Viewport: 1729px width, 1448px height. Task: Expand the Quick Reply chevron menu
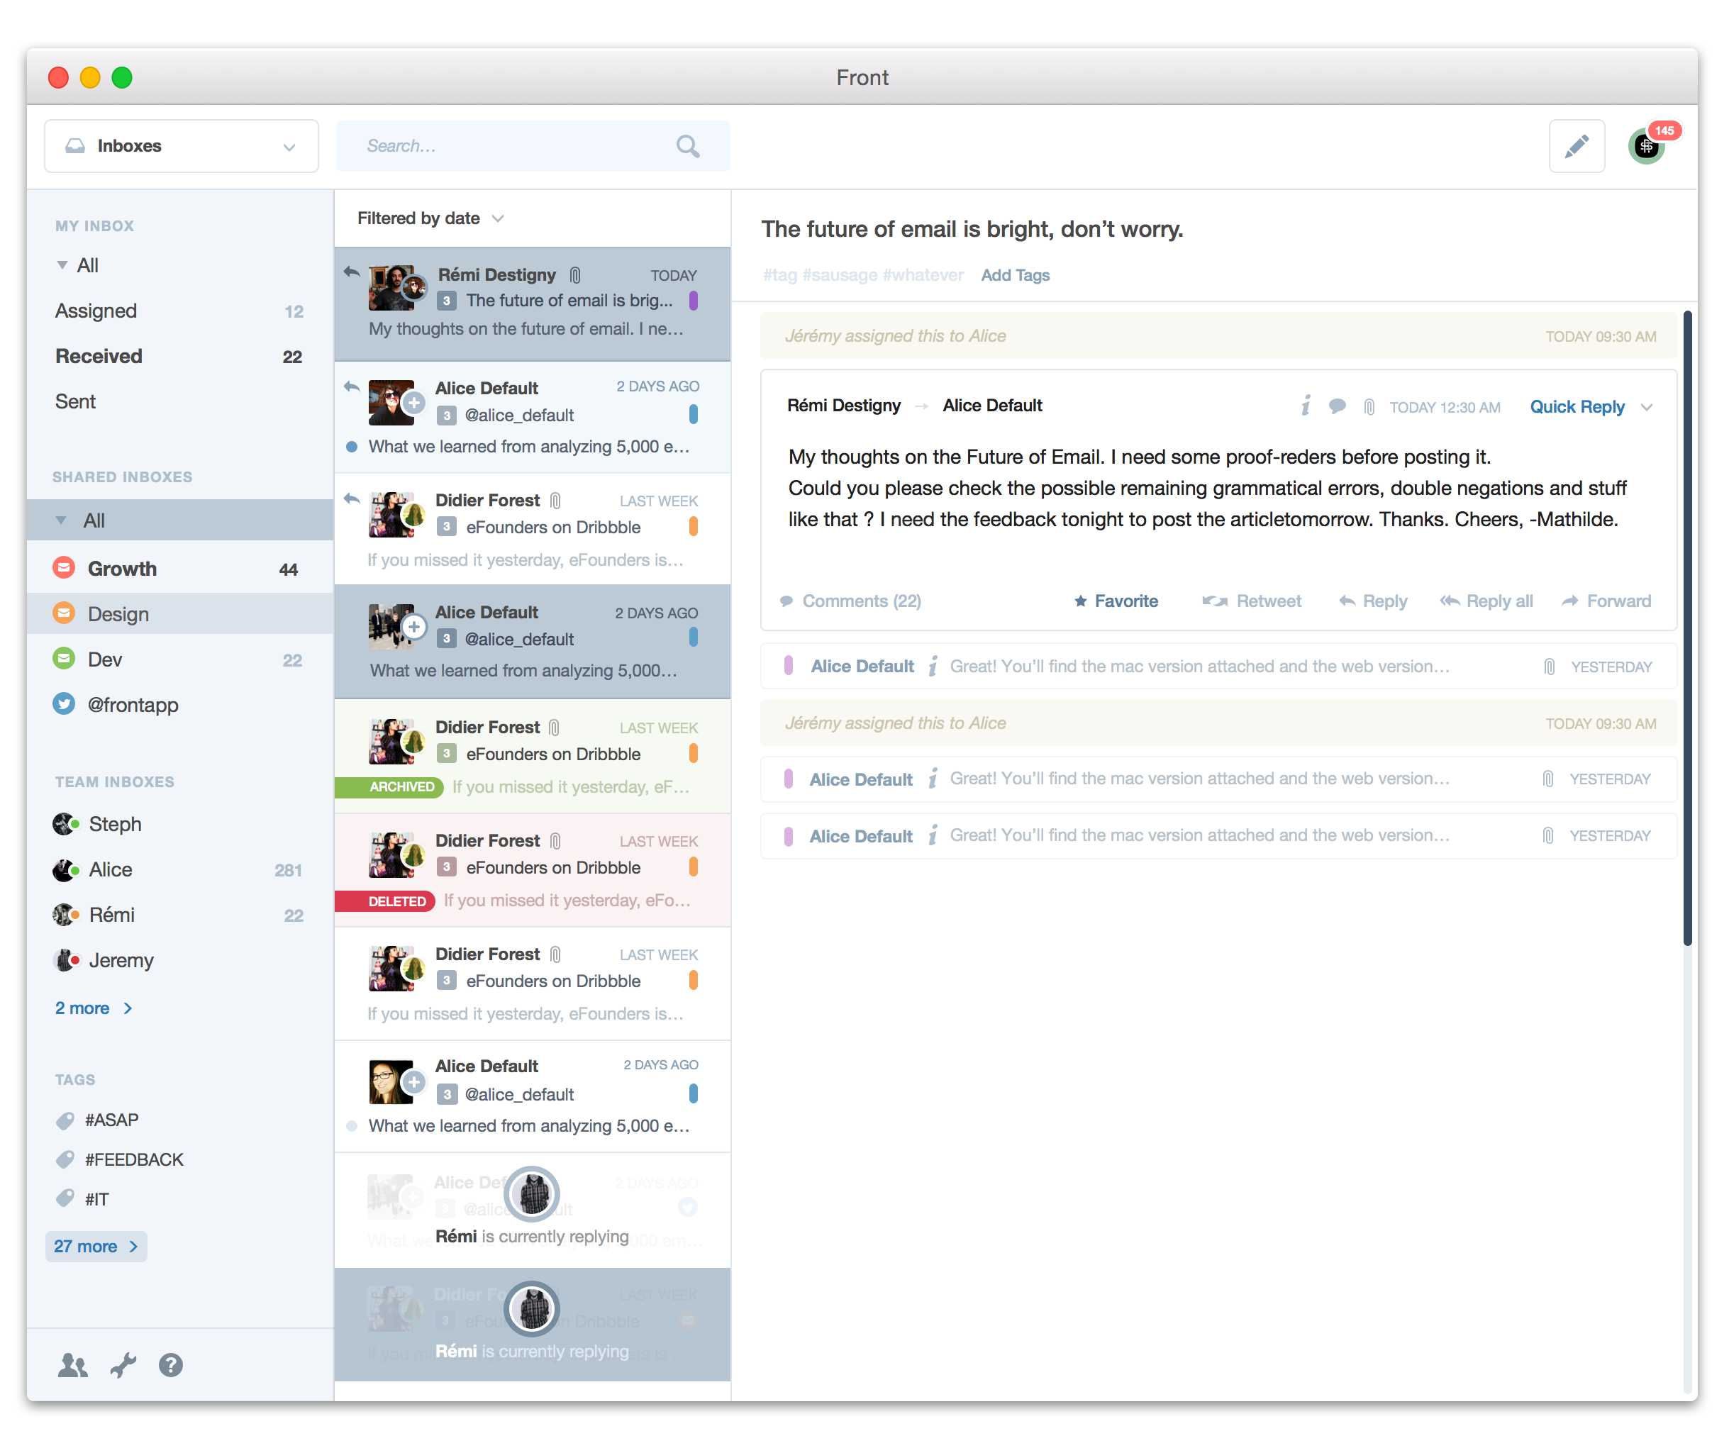coord(1647,408)
